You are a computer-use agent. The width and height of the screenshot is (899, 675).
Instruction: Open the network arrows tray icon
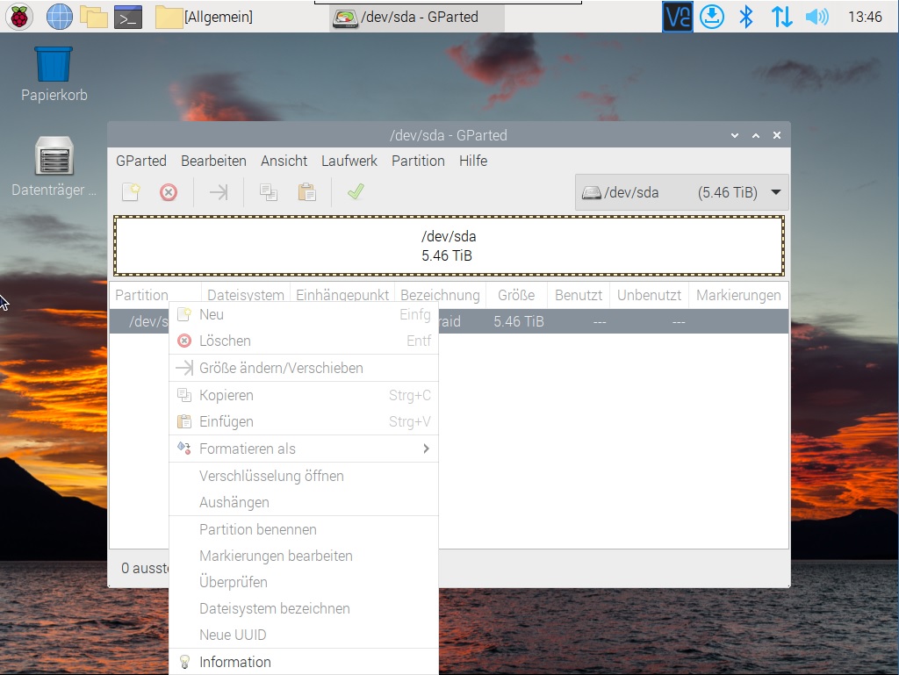tap(781, 17)
